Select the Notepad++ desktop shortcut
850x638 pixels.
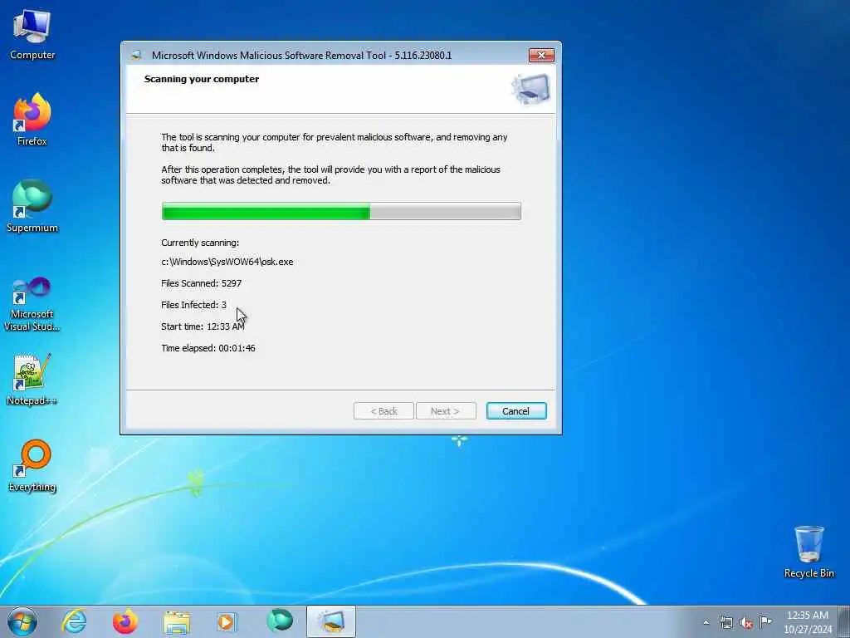pyautogui.click(x=32, y=380)
